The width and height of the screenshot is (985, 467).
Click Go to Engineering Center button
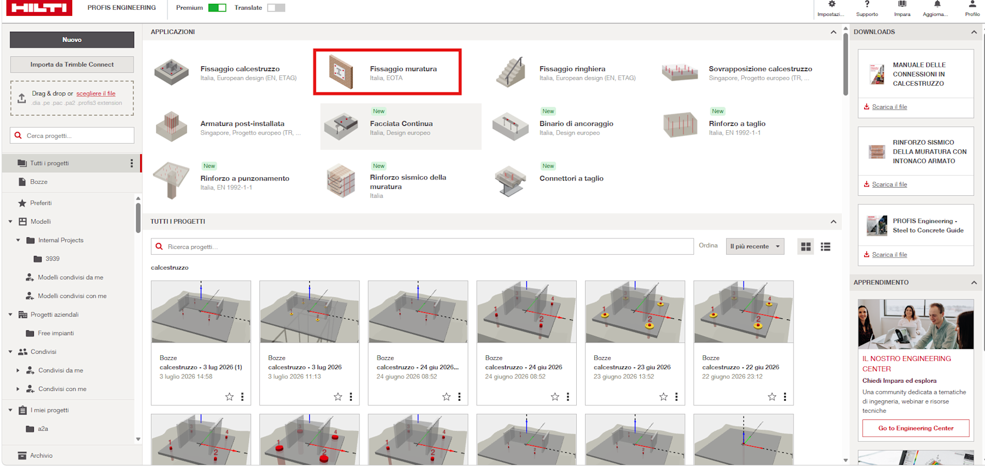pos(916,428)
